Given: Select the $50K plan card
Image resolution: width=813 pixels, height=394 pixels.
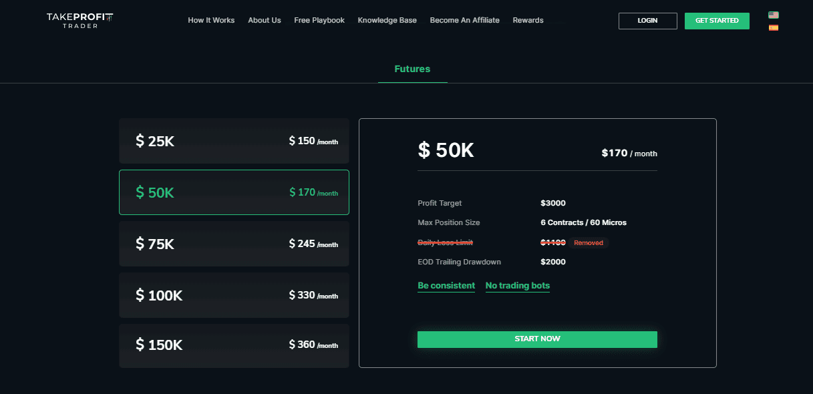Looking at the screenshot, I should 234,192.
